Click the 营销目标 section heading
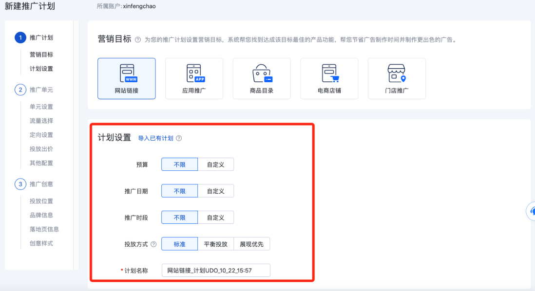This screenshot has height=291, width=535. [115, 39]
